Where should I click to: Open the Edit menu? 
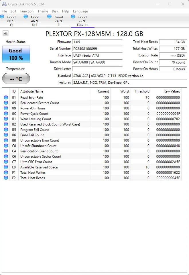[x=13, y=11]
